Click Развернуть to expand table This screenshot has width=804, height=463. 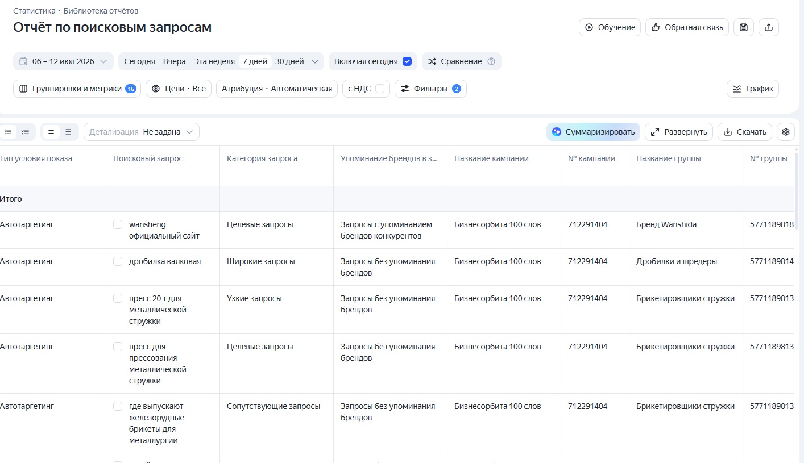[x=679, y=132]
